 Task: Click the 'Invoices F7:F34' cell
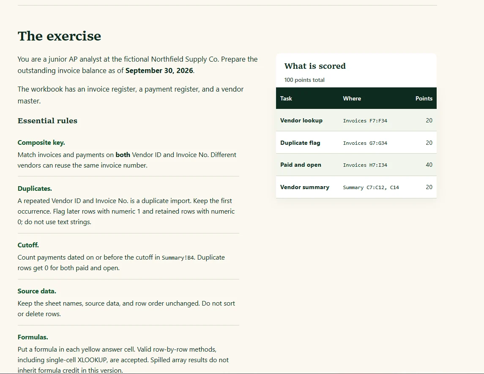coord(365,121)
